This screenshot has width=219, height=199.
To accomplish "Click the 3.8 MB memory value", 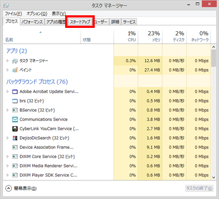I will point(153,119).
